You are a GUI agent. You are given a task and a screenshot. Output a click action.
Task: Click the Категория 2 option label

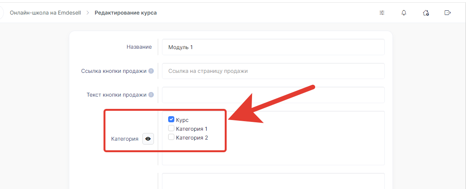point(192,138)
